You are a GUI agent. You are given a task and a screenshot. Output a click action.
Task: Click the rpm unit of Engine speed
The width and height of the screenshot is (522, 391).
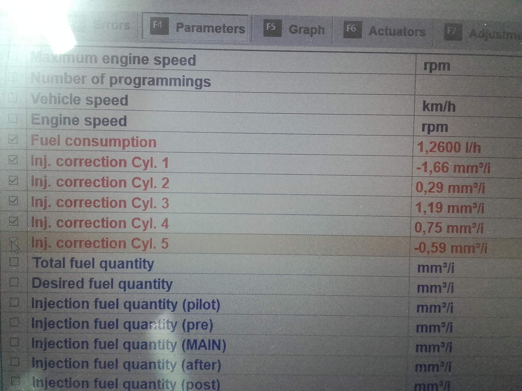click(x=435, y=128)
